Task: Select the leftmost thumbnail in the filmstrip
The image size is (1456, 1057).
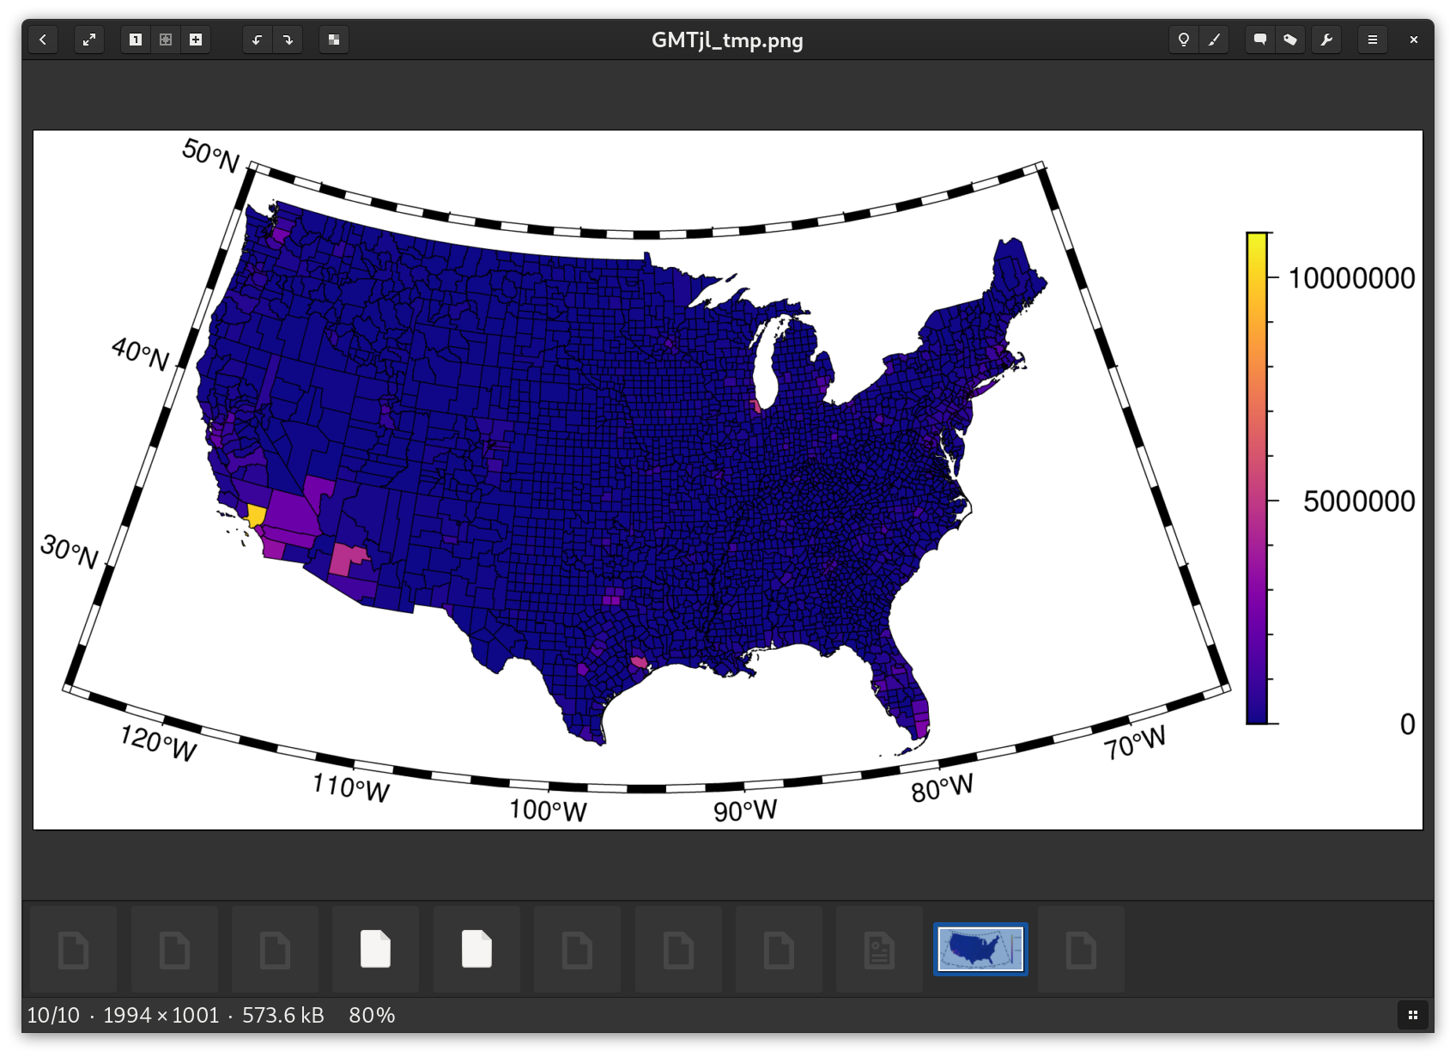Action: pos(74,950)
